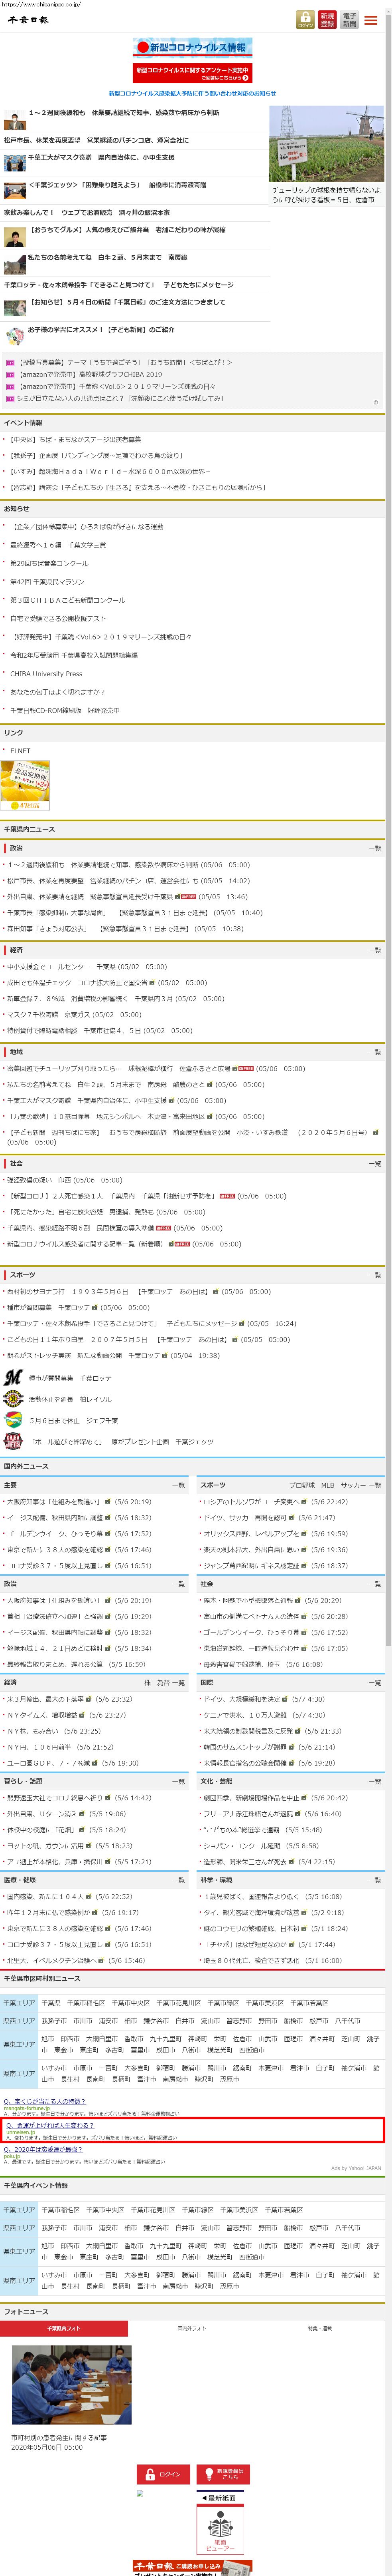Viewport: 392px width, 2576px height.
Task: Click the Kashiwa Reysol team logo
Action: [x=13, y=1399]
